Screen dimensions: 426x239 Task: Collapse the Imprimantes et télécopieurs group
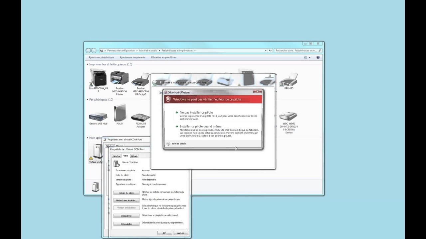pyautogui.click(x=88, y=64)
